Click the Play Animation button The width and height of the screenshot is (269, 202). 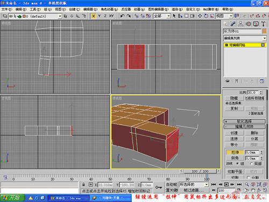click(x=226, y=184)
